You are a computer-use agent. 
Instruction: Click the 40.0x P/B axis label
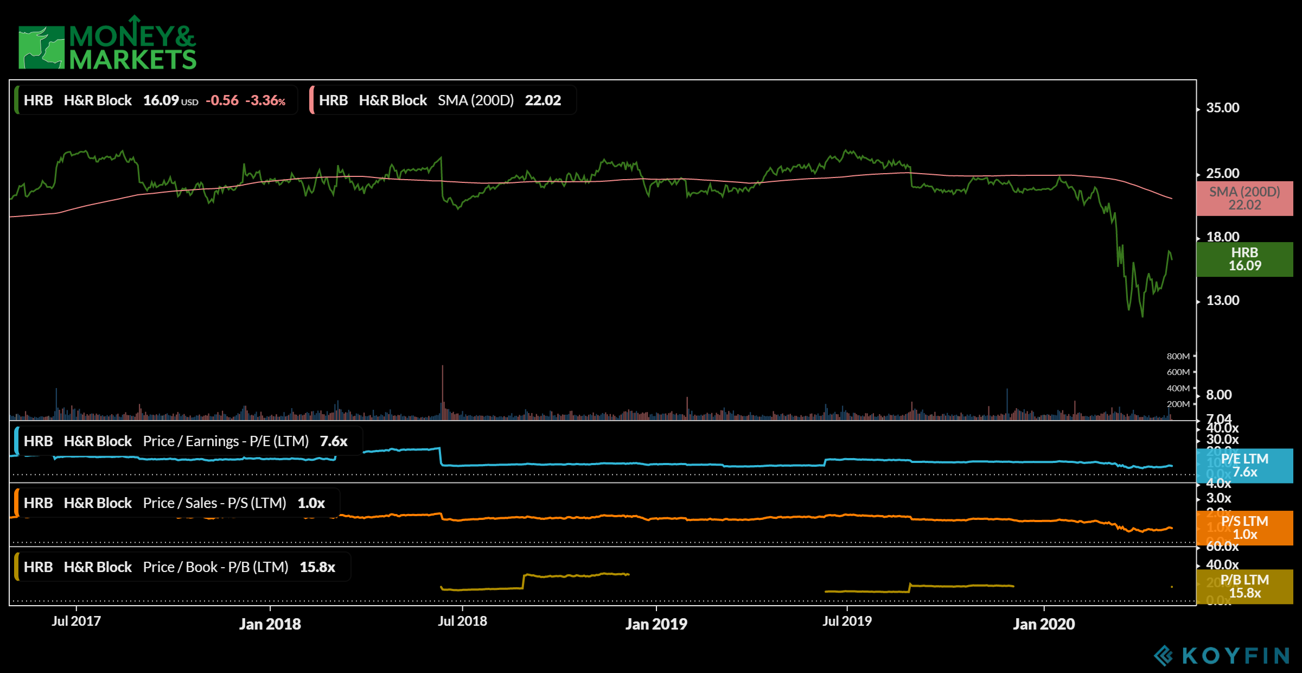click(x=1222, y=565)
